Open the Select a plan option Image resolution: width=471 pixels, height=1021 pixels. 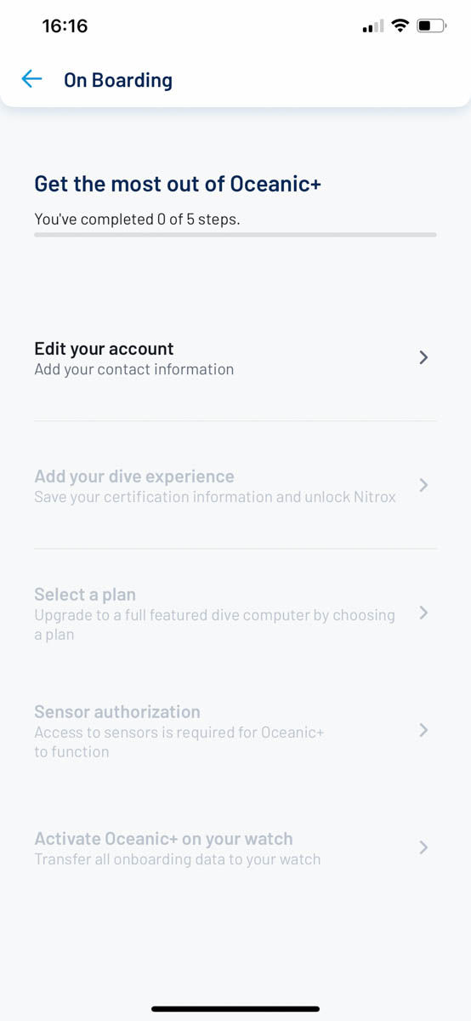point(235,613)
